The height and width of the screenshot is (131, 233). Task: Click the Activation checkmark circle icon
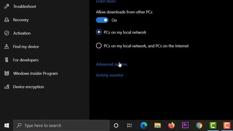7,33
